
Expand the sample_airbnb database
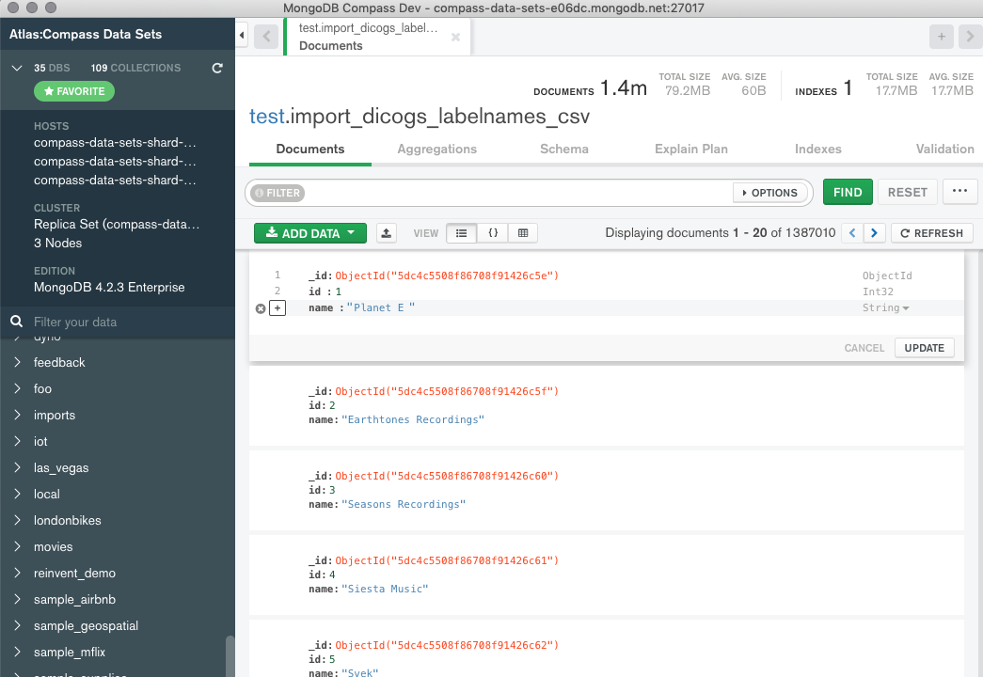[x=18, y=599]
